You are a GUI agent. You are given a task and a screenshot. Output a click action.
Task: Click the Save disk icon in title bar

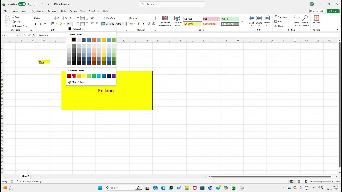coord(29,4)
